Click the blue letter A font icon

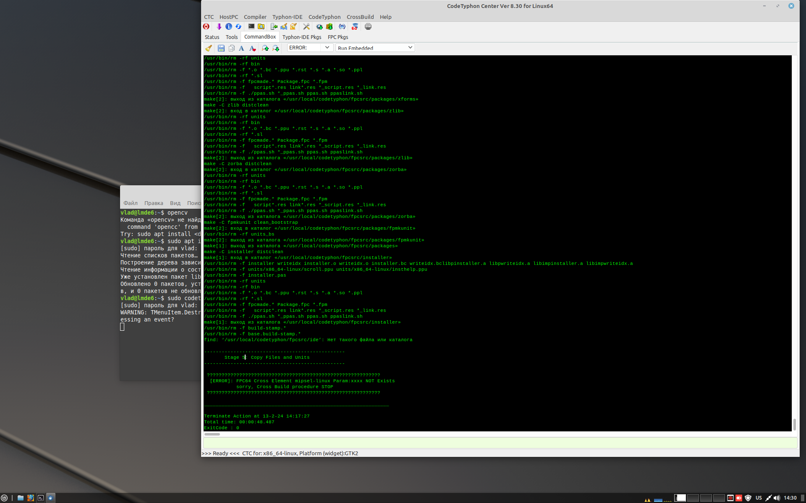point(241,48)
